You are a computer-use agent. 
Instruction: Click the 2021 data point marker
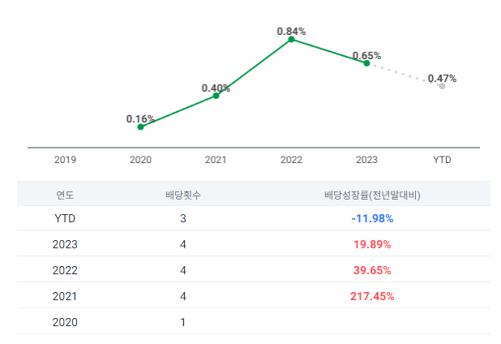(x=216, y=96)
